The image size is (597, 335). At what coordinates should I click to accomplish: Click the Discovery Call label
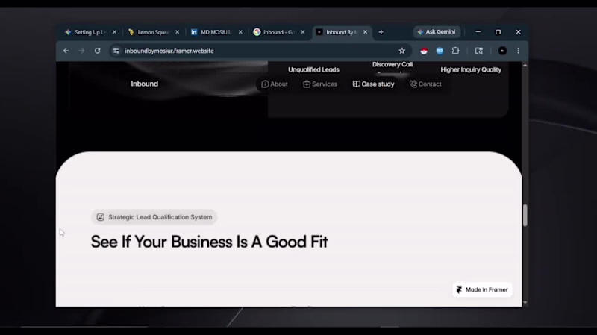pyautogui.click(x=393, y=65)
